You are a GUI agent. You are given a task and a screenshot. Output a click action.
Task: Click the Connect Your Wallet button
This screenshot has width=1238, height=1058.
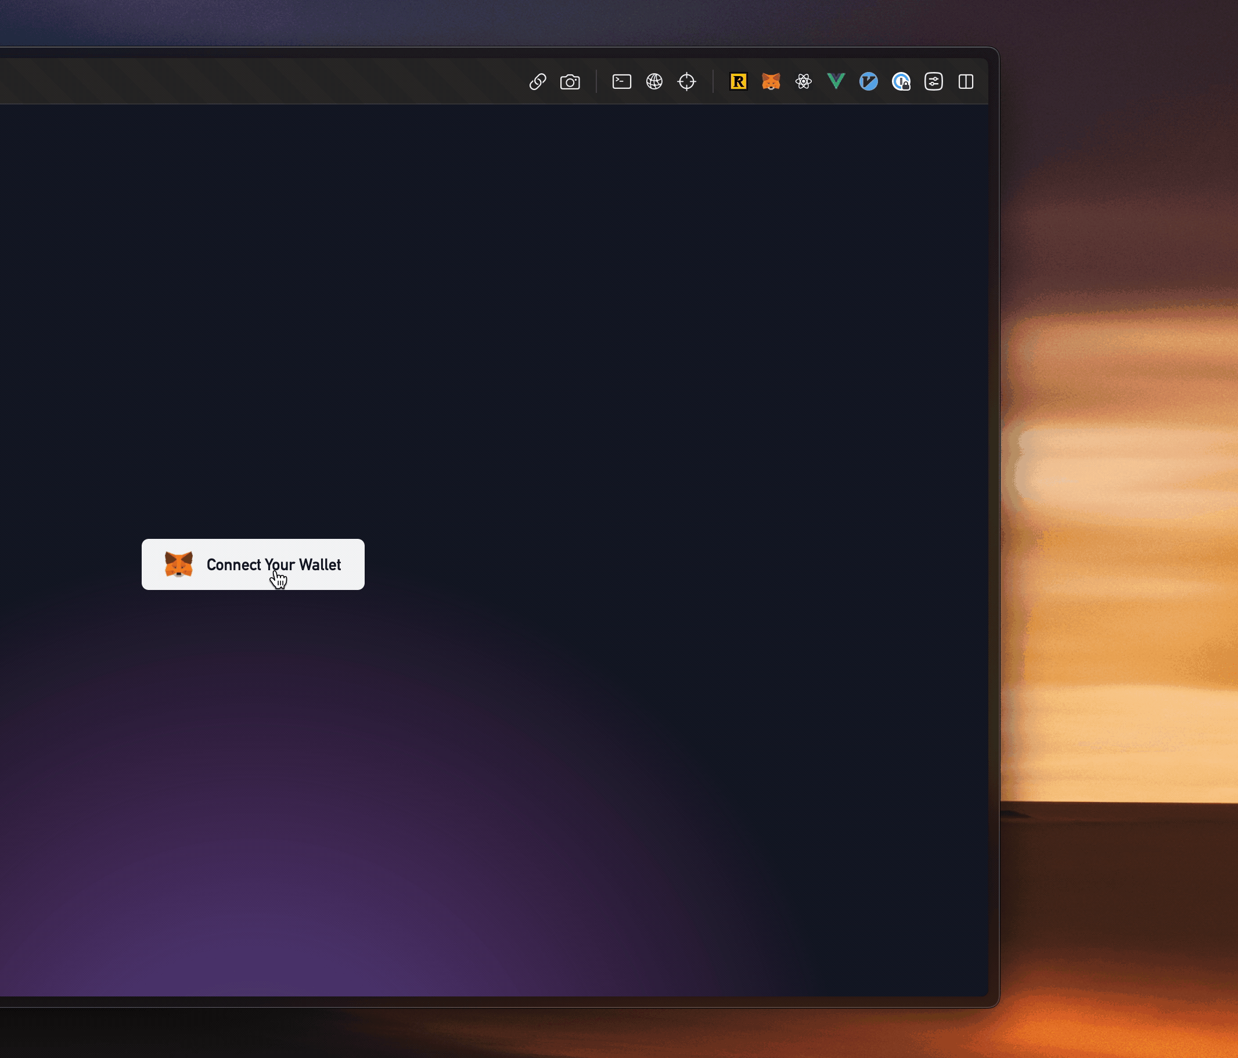pos(253,564)
